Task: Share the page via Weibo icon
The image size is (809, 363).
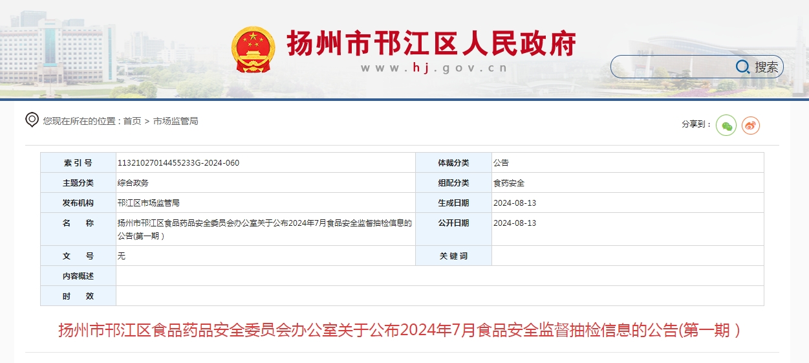Action: click(x=750, y=125)
